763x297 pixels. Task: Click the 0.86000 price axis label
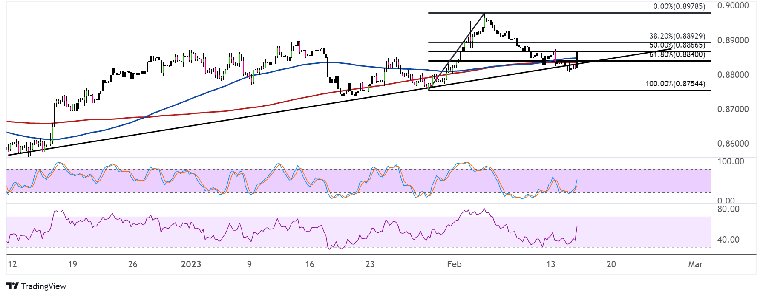coord(733,144)
